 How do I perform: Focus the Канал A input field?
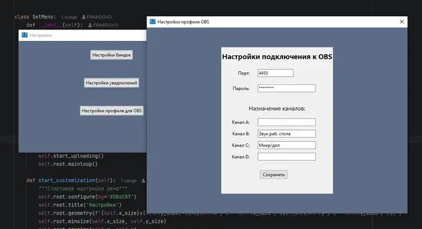286,122
